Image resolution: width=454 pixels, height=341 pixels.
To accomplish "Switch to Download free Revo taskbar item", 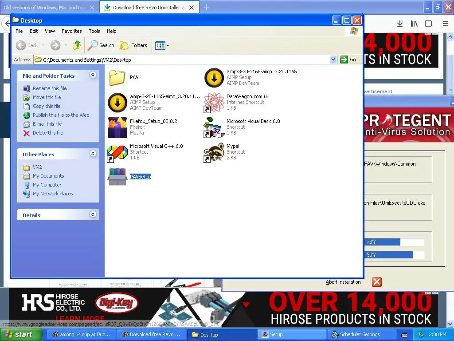I will point(152,335).
